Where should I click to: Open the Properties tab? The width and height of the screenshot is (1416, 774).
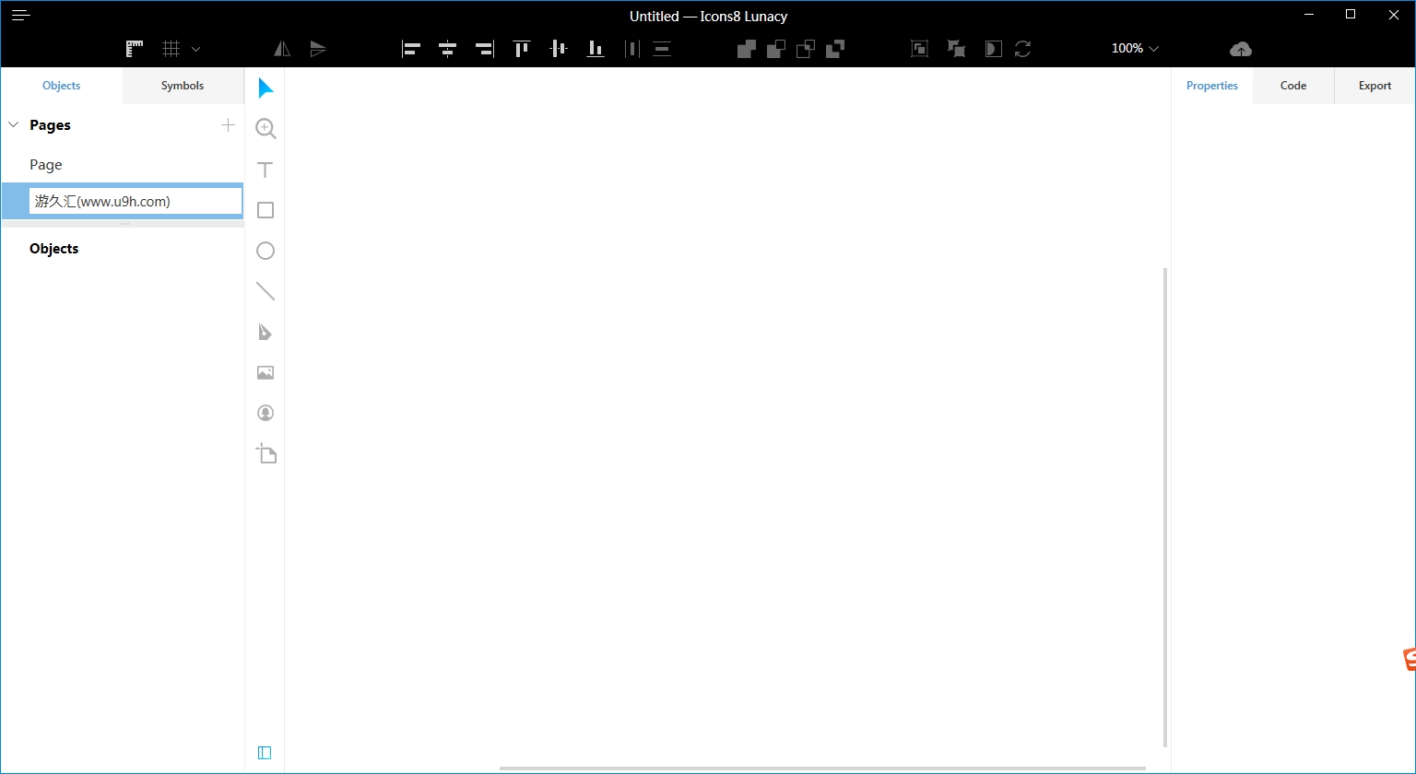[1212, 86]
